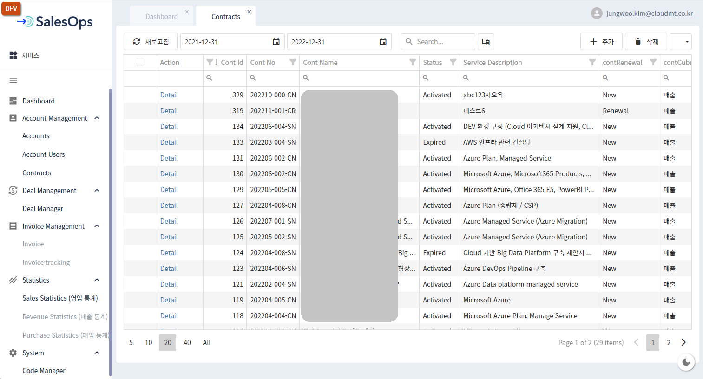Click the contRenewal filter icon

653,62
